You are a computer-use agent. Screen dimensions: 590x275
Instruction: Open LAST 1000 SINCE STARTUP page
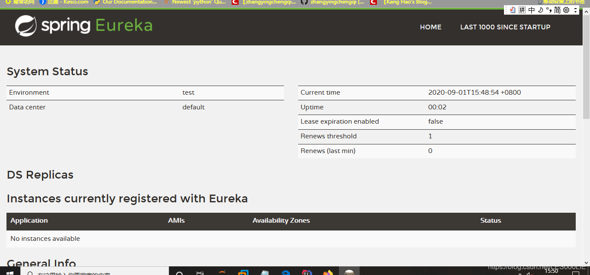505,27
